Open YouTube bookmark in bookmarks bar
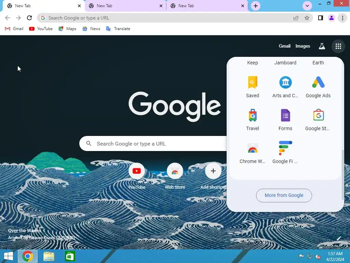The image size is (350, 263). [41, 29]
